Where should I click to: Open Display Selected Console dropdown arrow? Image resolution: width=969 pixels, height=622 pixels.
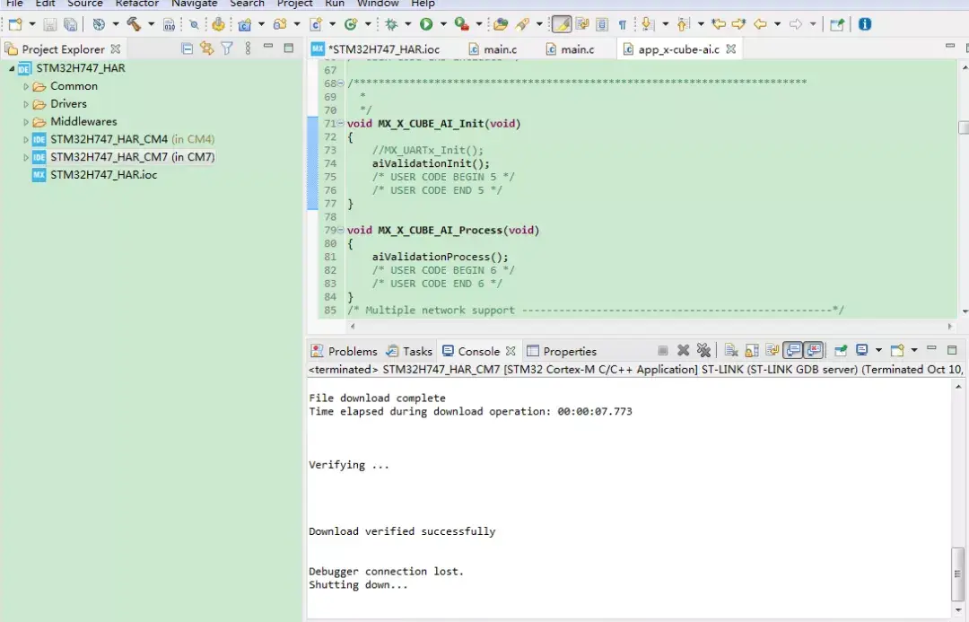click(x=878, y=351)
